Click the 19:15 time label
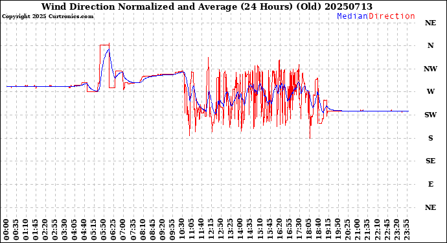The width and height of the screenshot is (447, 243). [x=328, y=229]
